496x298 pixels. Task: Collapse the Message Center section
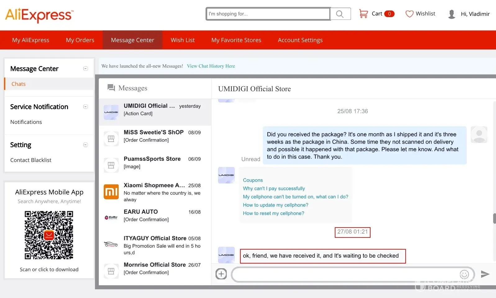[85, 69]
